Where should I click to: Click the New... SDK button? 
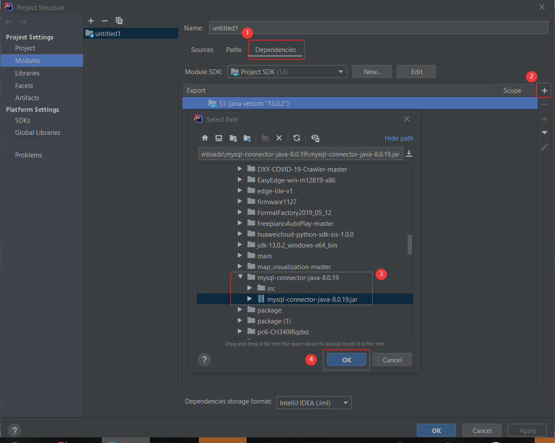pos(372,72)
